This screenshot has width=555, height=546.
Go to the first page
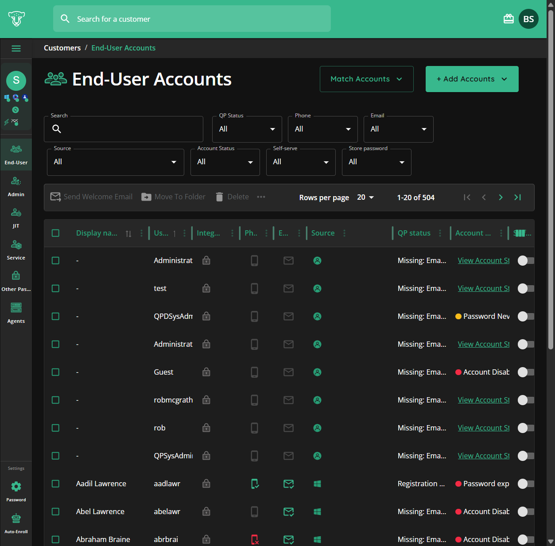tap(467, 197)
